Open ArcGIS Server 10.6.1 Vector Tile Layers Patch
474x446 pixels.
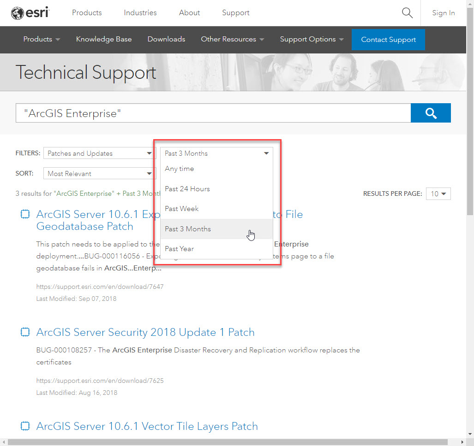(147, 426)
